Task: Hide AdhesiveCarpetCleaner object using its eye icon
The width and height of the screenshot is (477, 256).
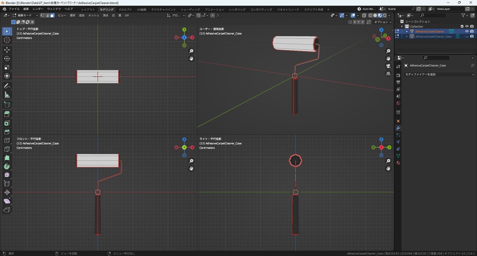Action: 467,31
